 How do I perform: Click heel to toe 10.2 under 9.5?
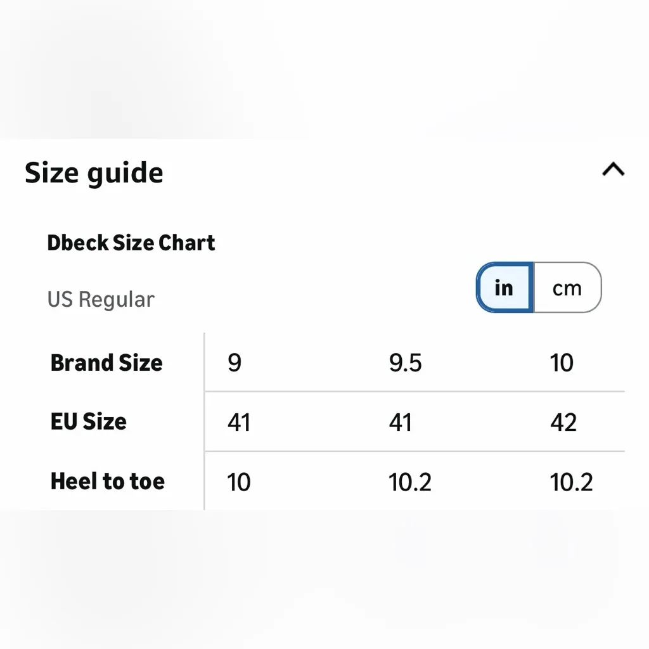(x=410, y=482)
